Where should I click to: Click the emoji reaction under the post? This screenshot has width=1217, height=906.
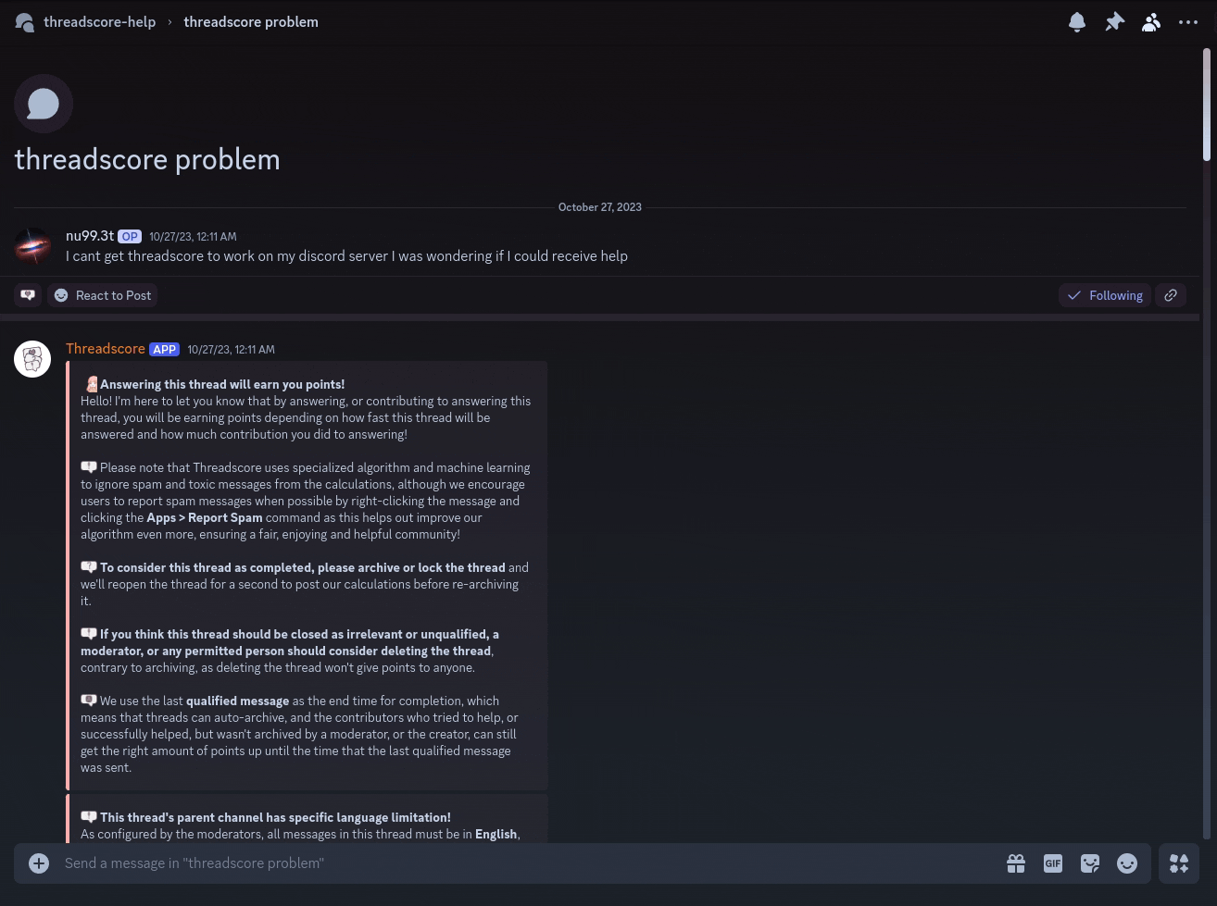coord(28,295)
